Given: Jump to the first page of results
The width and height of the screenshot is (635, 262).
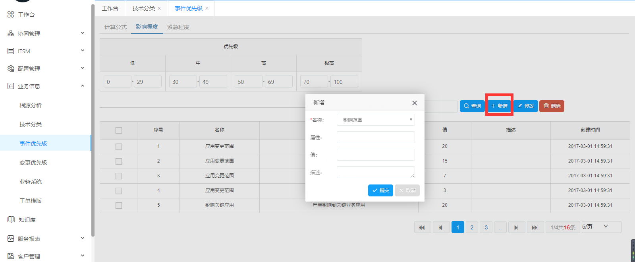Looking at the screenshot, I should coord(422,227).
